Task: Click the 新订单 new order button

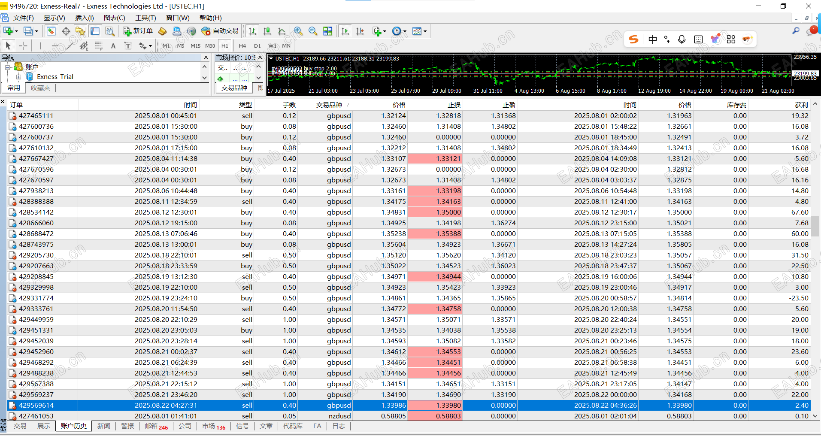Action: [x=138, y=31]
